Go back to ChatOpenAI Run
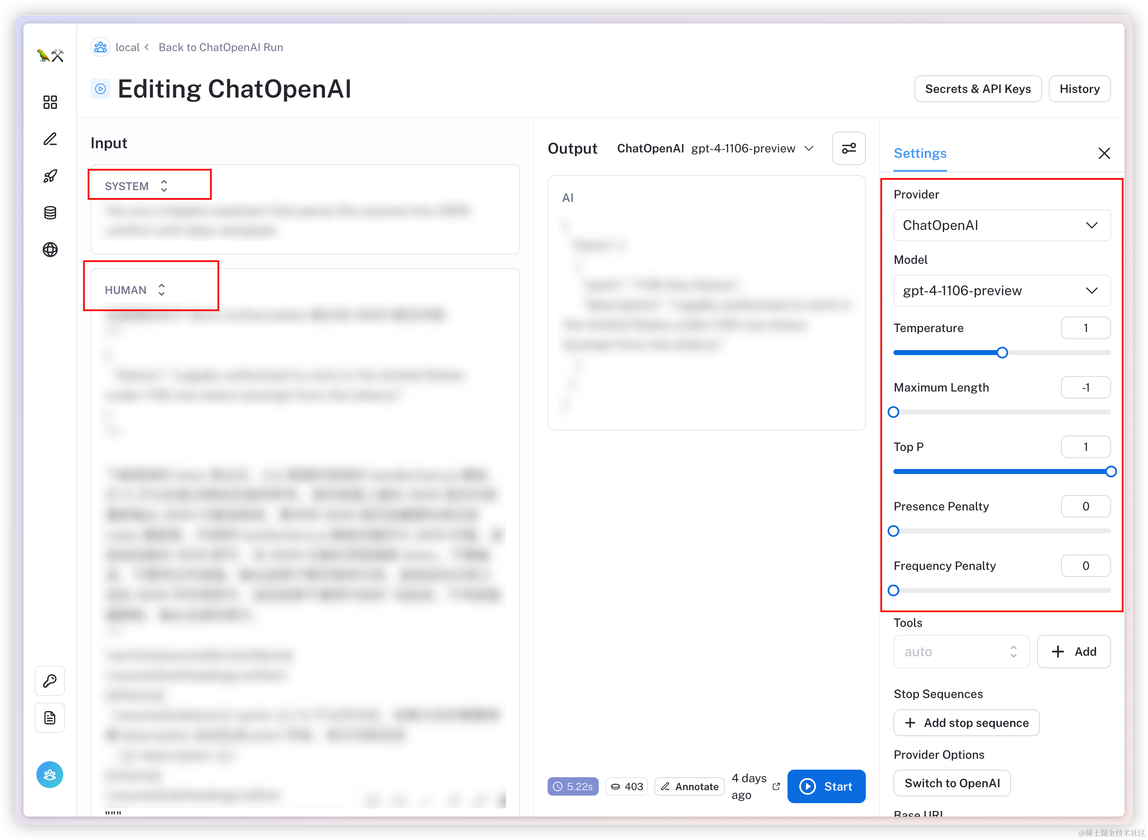The image size is (1148, 840). point(221,47)
